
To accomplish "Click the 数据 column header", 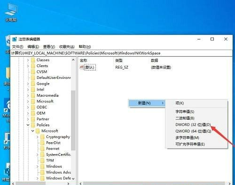I will click(154, 61).
